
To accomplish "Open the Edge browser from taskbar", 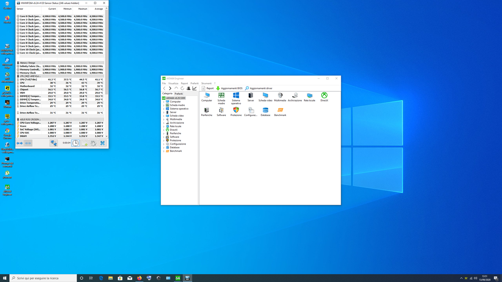I will [x=101, y=277].
